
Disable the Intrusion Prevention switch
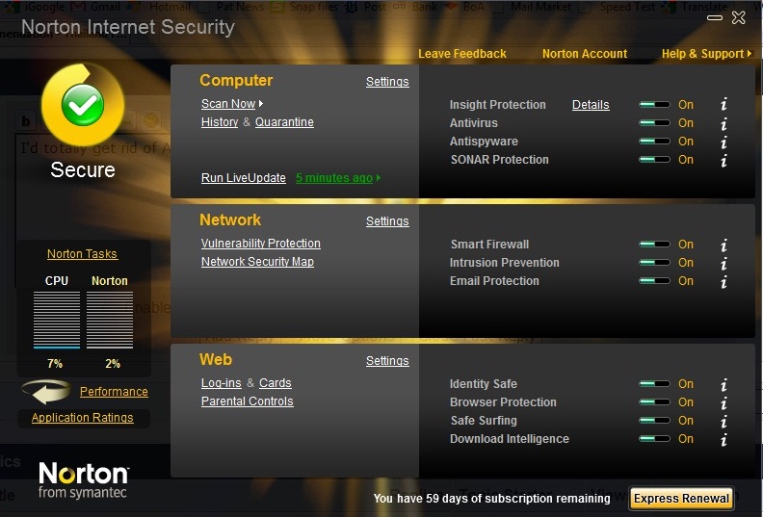(654, 263)
